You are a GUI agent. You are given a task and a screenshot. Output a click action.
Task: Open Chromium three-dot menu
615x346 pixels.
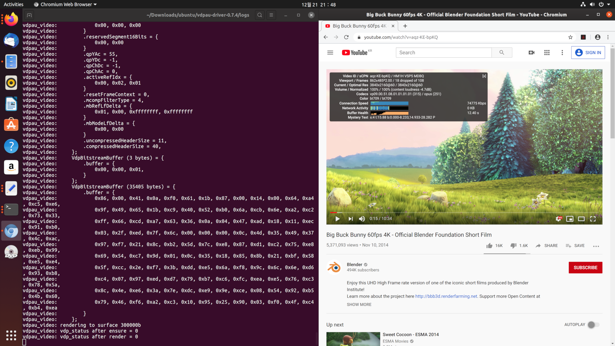pos(608,37)
